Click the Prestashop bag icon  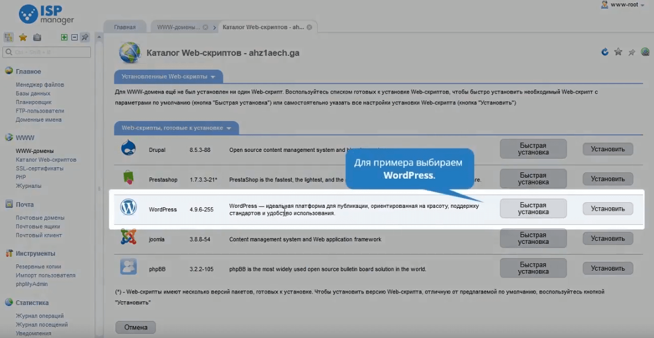(129, 178)
